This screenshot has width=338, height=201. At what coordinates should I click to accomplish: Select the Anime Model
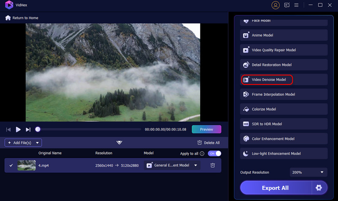[283, 35]
